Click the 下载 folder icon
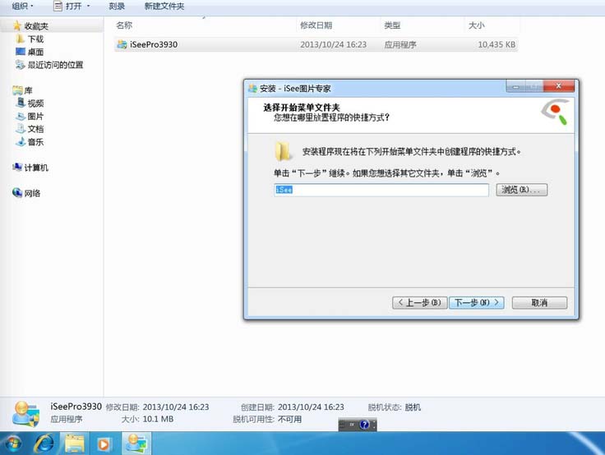 tap(21, 39)
